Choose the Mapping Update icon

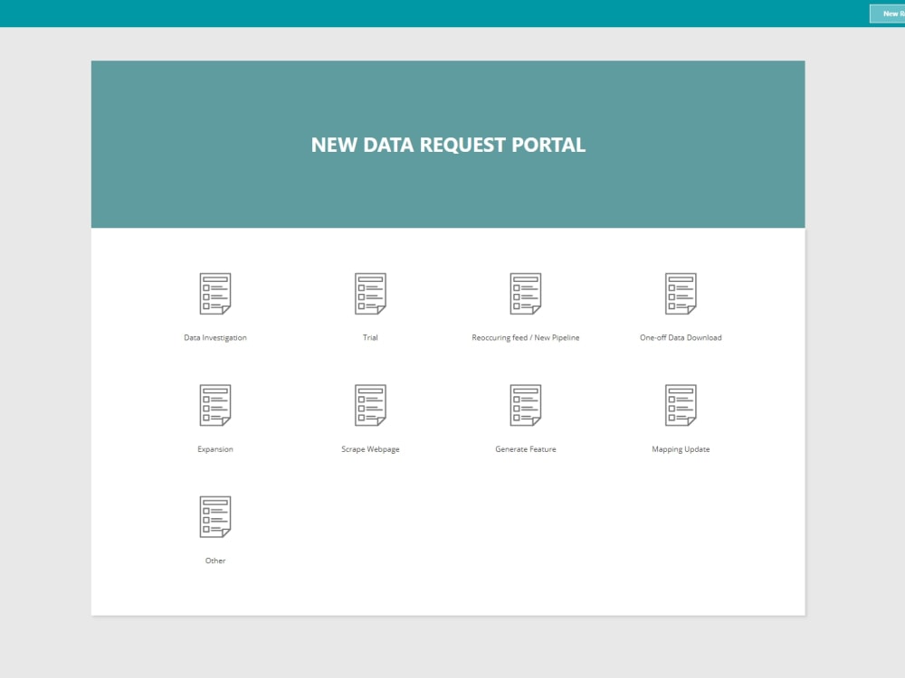pos(681,405)
